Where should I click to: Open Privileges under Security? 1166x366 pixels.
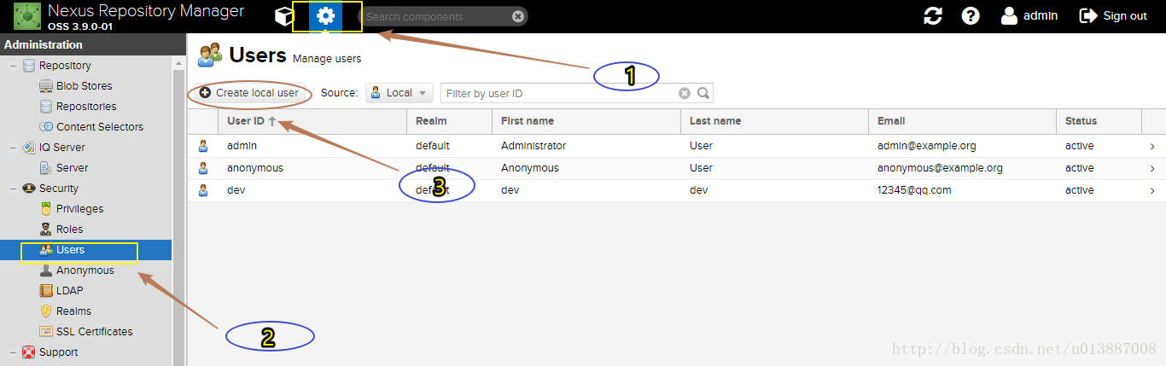(x=79, y=209)
